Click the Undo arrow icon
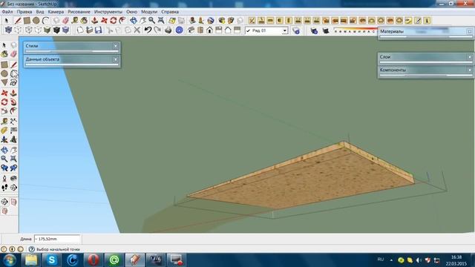Screen dimensions: 475x267 pyautogui.click(x=148, y=30)
